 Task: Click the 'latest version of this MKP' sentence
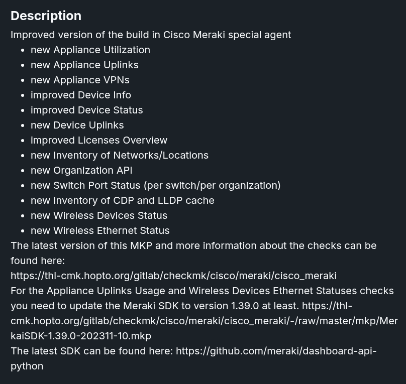(193, 245)
